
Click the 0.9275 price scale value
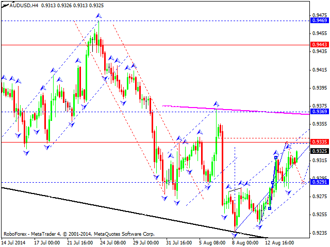pos(320,197)
